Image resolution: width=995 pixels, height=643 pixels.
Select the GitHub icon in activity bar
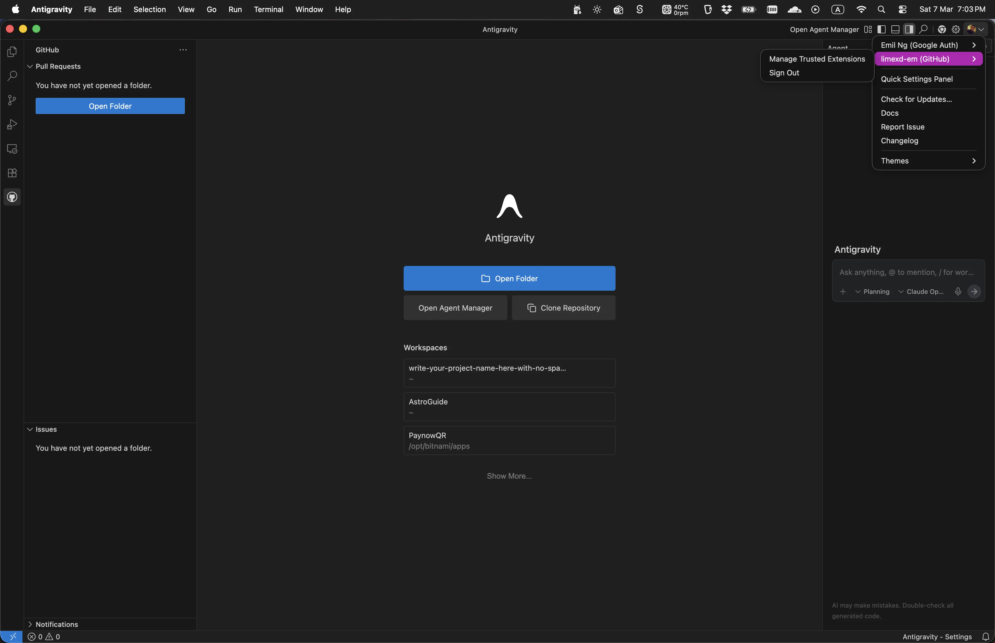[12, 197]
